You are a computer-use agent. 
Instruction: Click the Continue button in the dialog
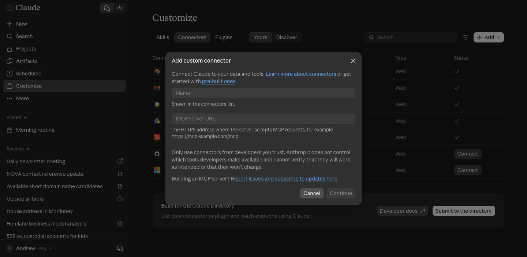click(x=341, y=193)
